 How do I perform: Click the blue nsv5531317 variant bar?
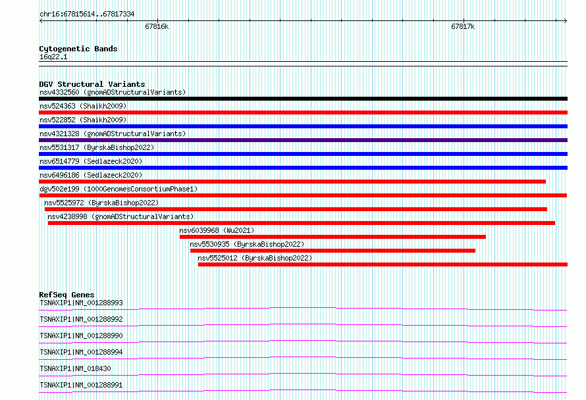click(303, 154)
